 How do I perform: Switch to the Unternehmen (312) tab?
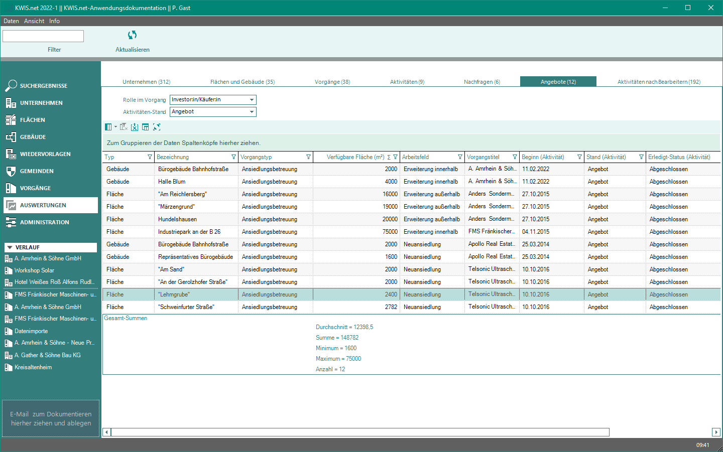tap(146, 82)
